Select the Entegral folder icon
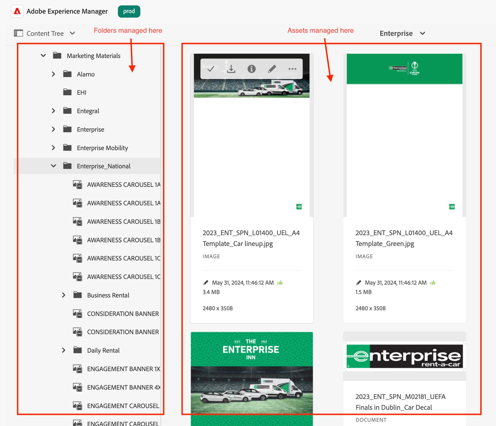This screenshot has width=496, height=426. pos(67,111)
